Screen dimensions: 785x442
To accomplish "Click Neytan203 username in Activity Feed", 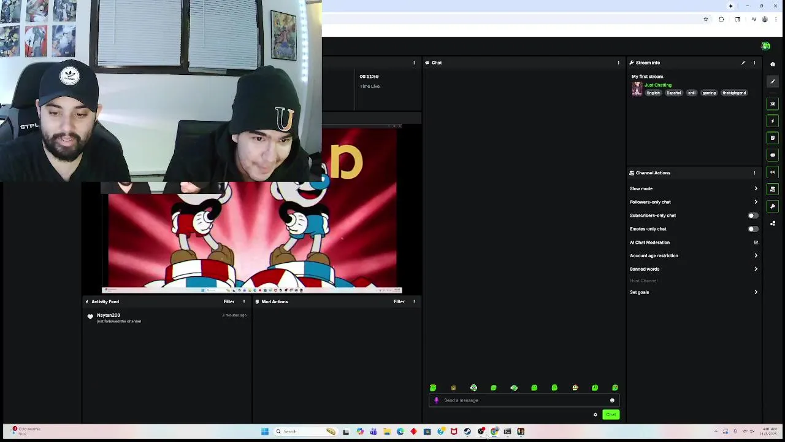I will click(x=108, y=315).
